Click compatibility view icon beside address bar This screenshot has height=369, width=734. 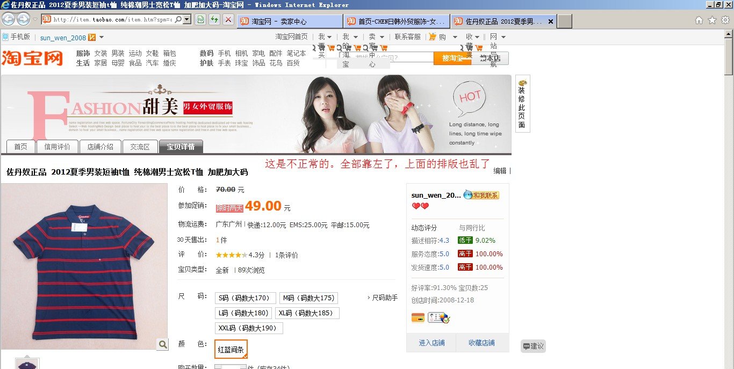200,20
